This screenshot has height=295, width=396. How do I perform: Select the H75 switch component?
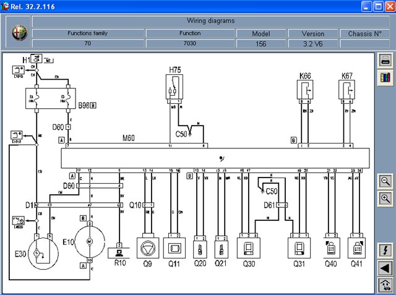[x=174, y=87]
